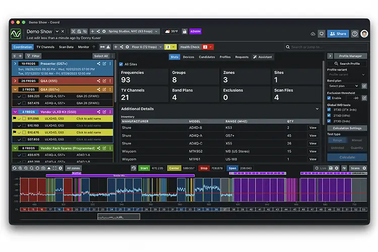Open more options for Vendor ULXD Kit (G50)
Image resolution: width=378 pixels, height=252 pixels.
pos(110,112)
